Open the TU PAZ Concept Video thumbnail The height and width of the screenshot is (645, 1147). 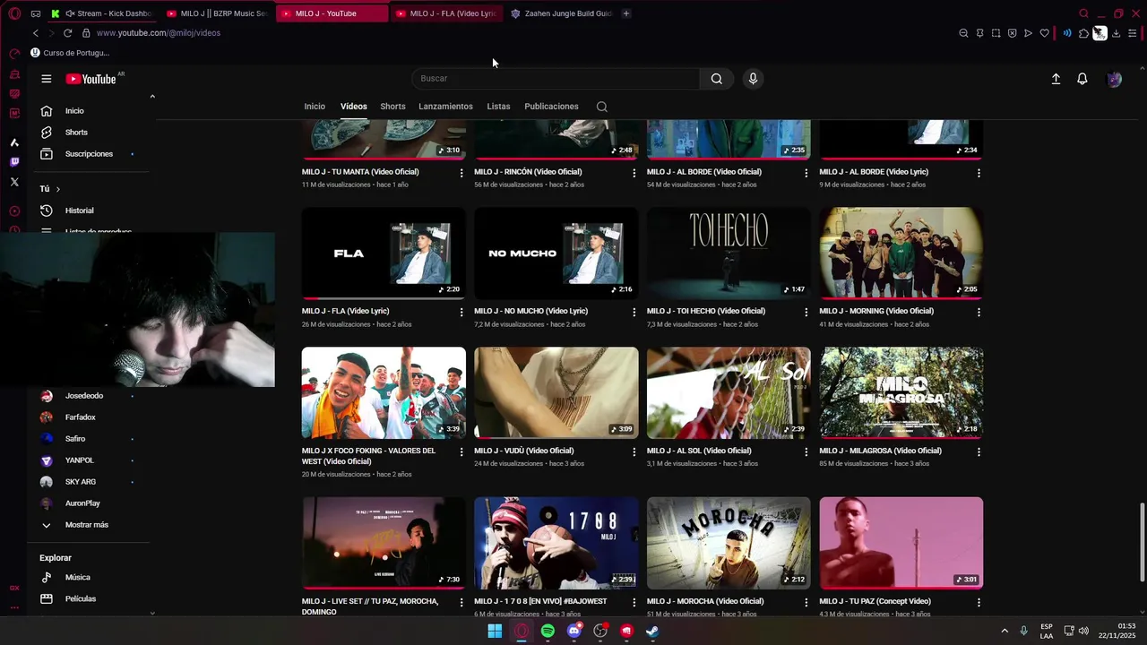coord(901,543)
